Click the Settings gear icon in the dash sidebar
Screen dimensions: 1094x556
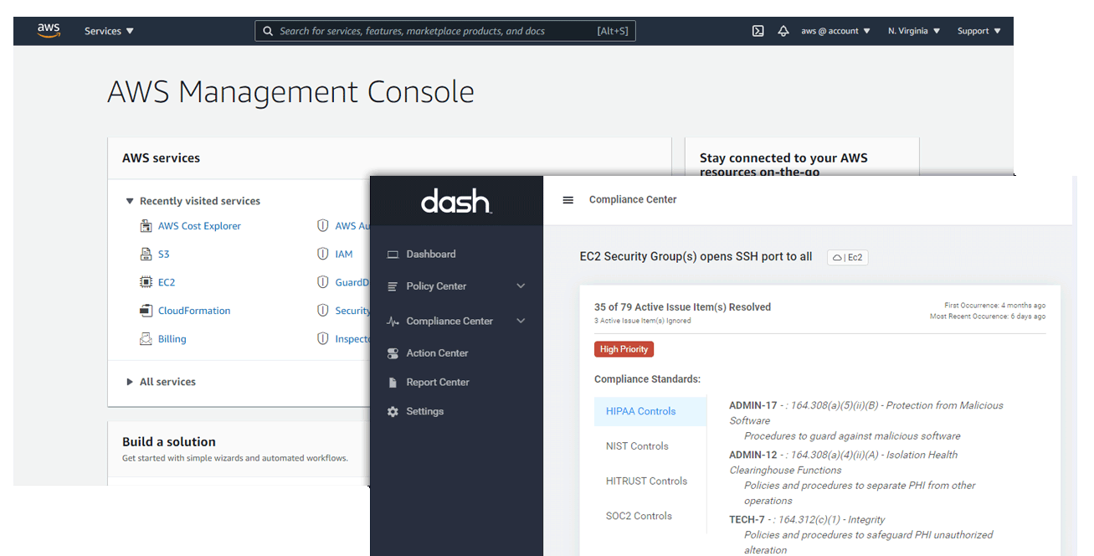393,412
